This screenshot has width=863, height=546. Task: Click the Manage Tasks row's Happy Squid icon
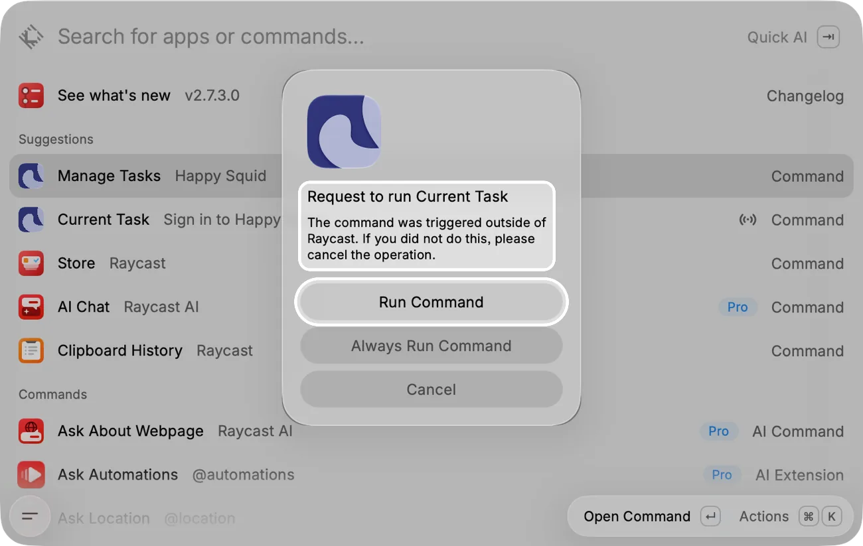pos(31,176)
